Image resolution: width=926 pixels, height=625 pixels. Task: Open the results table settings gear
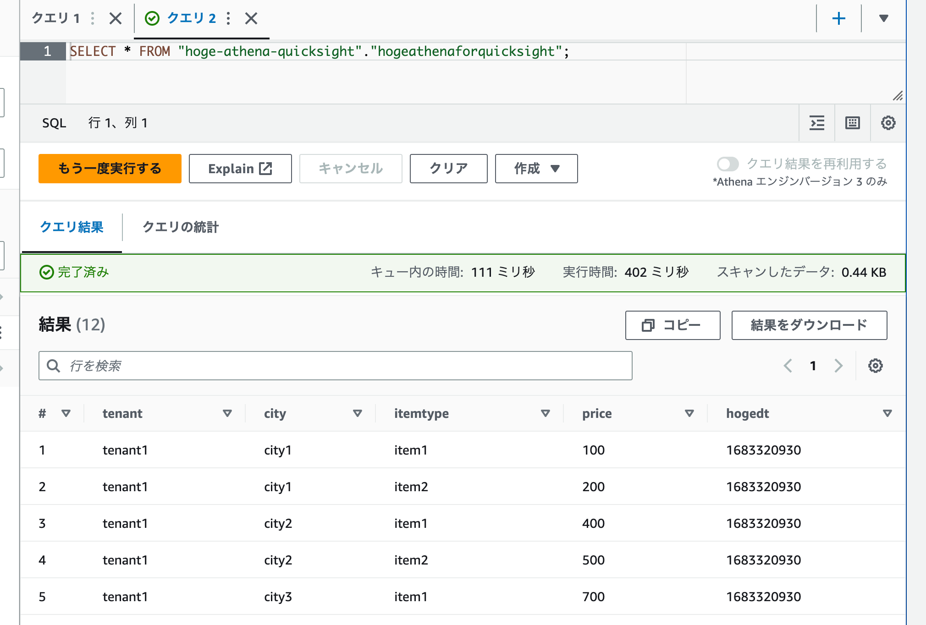(876, 366)
